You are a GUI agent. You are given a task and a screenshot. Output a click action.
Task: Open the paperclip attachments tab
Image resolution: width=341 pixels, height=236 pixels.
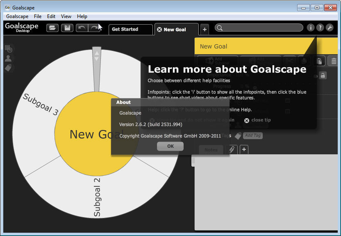[232, 149]
